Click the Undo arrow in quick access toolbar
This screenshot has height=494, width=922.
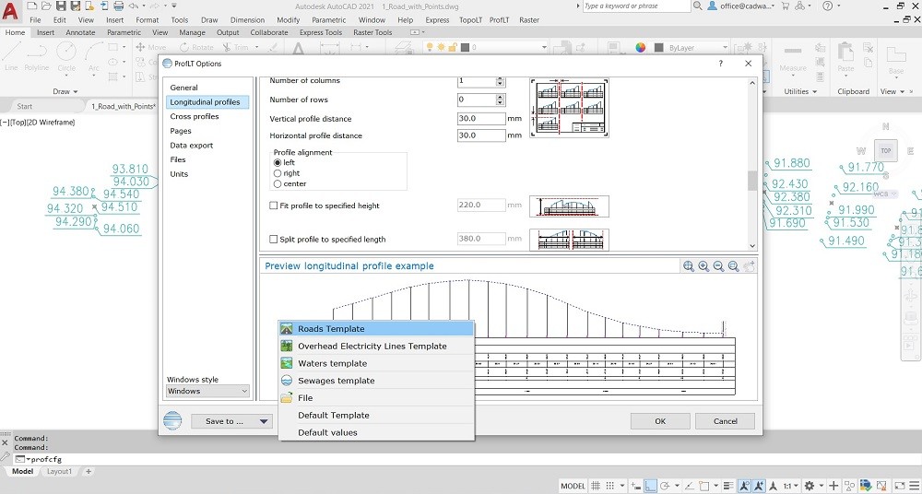134,6
